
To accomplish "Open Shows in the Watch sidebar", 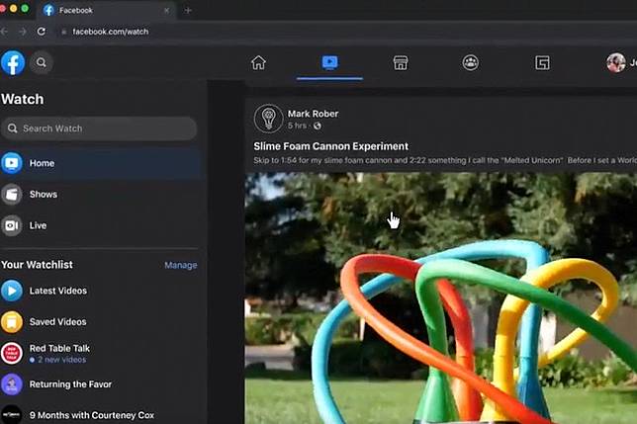I will pyautogui.click(x=44, y=195).
